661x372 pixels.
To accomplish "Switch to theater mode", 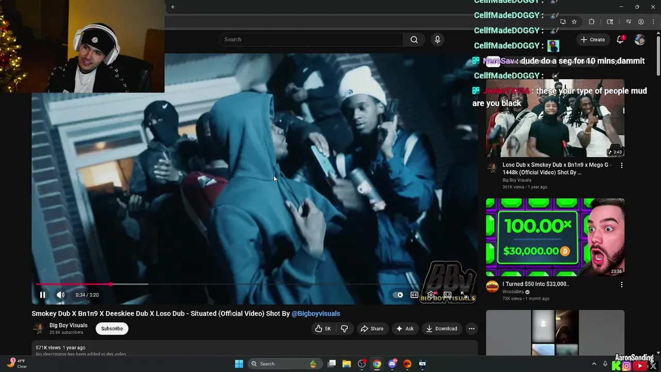I will (447, 295).
